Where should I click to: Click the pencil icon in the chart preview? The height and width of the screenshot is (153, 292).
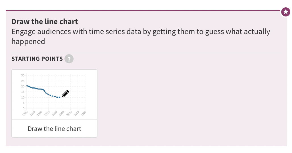point(65,94)
